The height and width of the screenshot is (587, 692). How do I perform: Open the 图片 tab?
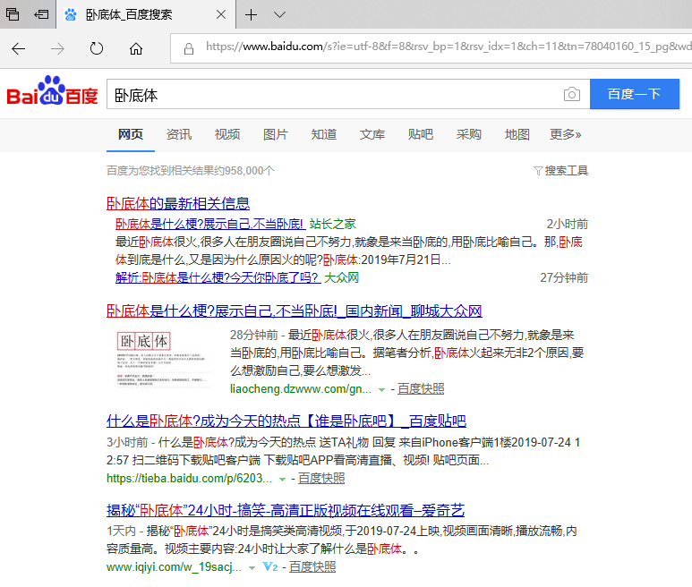point(276,134)
